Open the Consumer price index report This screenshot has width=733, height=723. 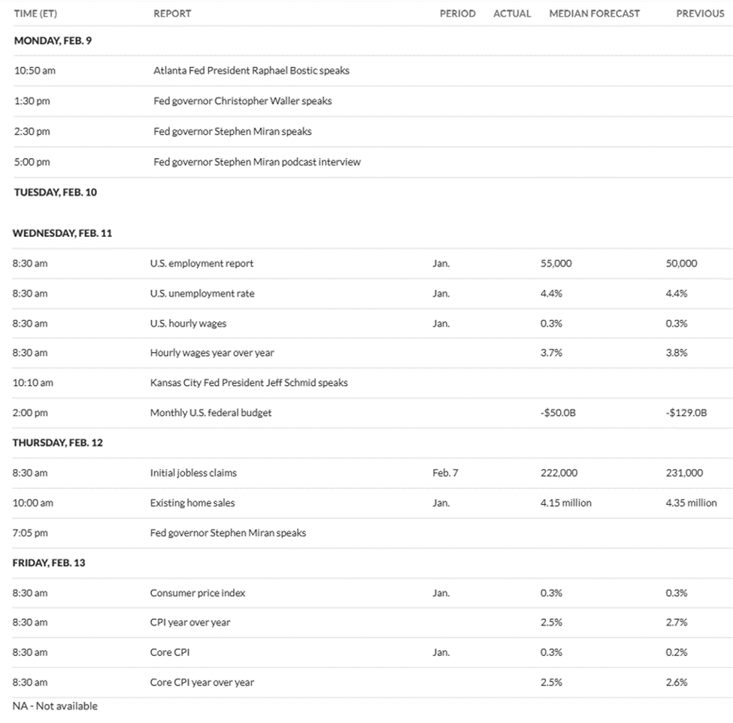coord(197,593)
